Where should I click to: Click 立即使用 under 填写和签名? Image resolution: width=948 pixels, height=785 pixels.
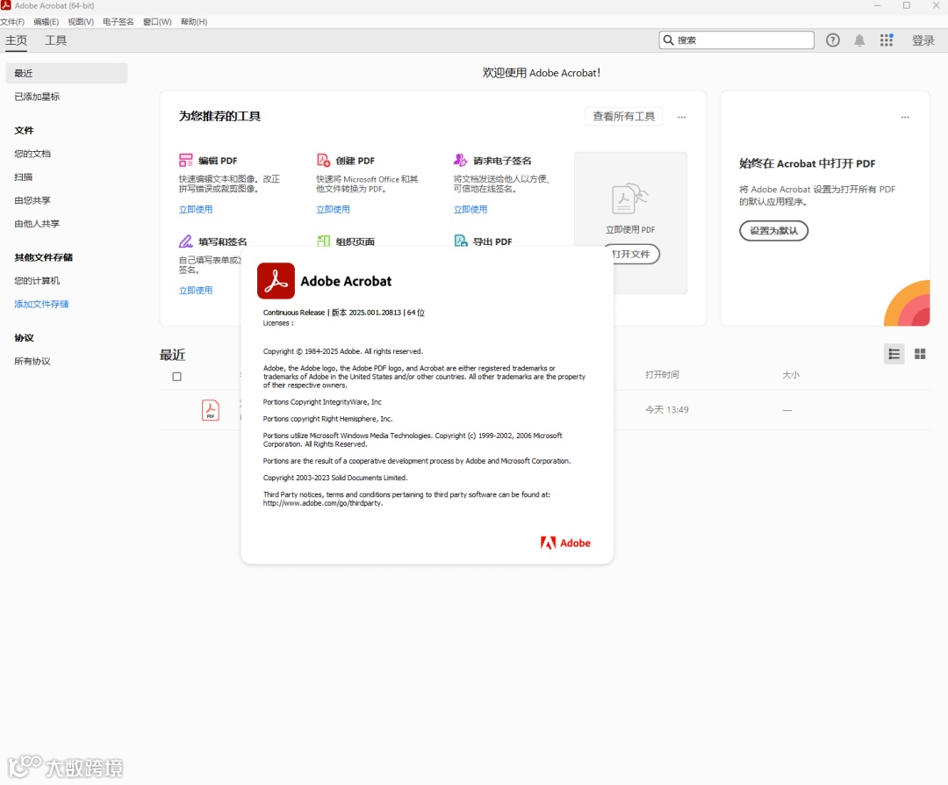[195, 291]
